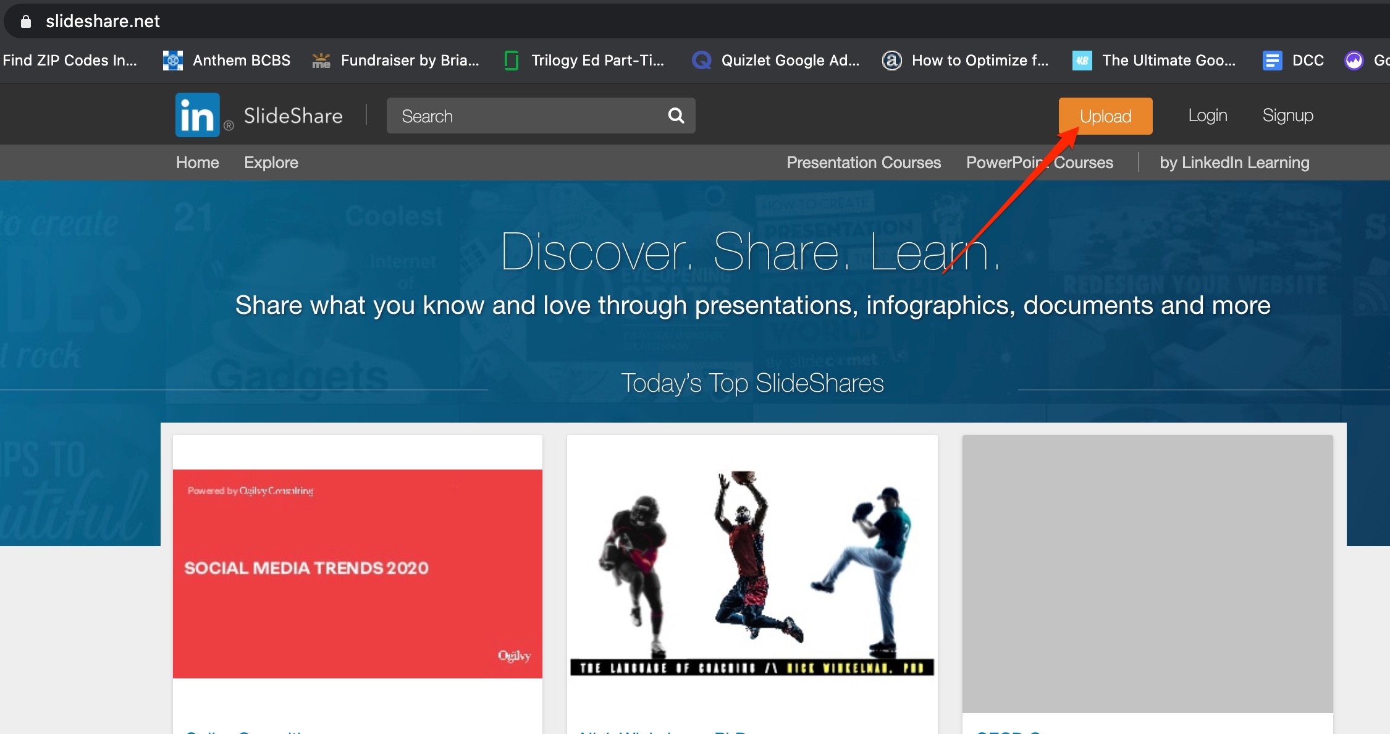
Task: Open the Explore menu item
Action: click(x=271, y=162)
